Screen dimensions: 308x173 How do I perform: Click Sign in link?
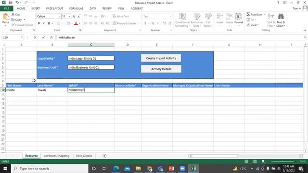click(296, 8)
